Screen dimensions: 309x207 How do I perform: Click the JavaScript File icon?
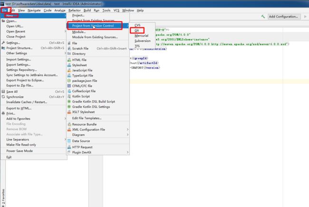click(x=69, y=70)
